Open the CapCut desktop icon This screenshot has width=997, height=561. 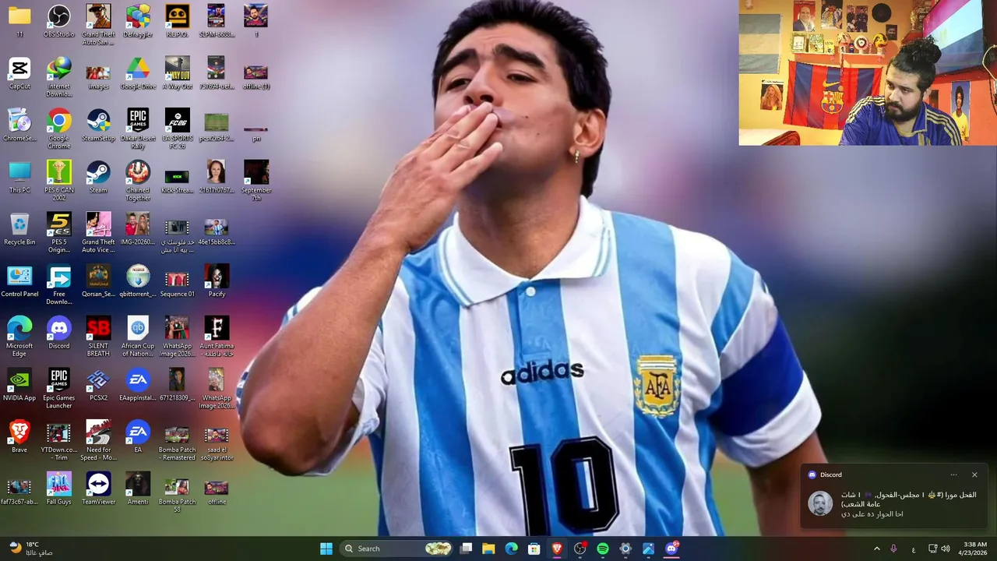pos(19,73)
